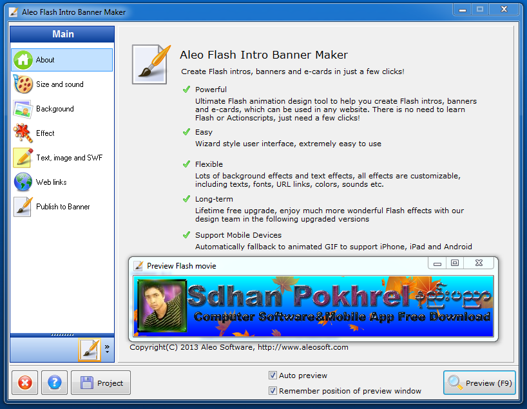Click the copyright aleosoft.com text
The image size is (527, 409).
(x=239, y=347)
